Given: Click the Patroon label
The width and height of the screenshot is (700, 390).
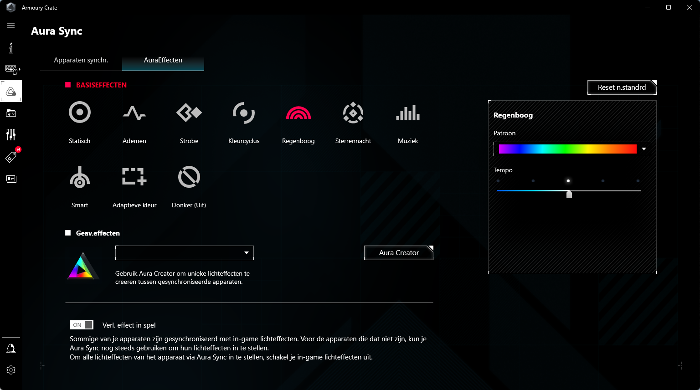Looking at the screenshot, I should coord(504,133).
